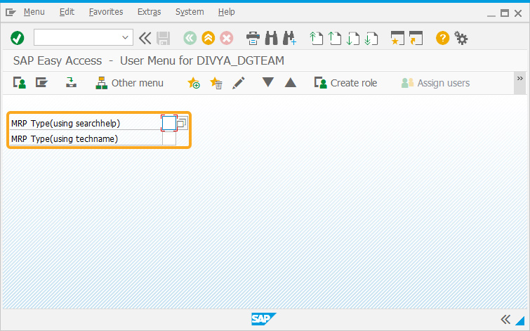The height and width of the screenshot is (331, 530).
Task: Focus the MRP Type (using searchhelp) input field
Action: [169, 123]
